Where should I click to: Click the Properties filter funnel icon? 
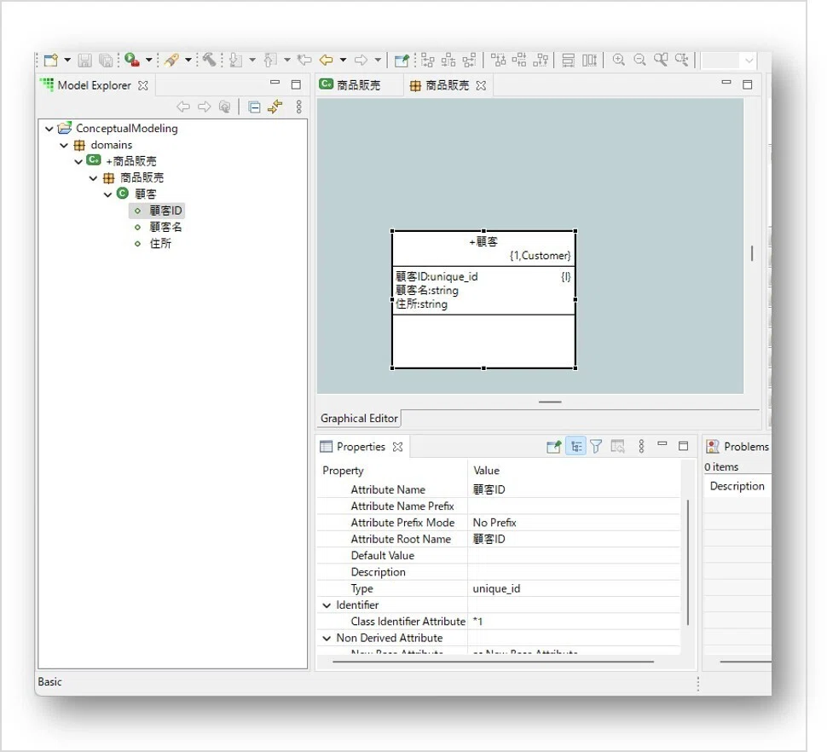point(596,447)
